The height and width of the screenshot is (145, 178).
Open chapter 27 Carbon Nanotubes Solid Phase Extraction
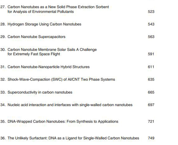58,9
